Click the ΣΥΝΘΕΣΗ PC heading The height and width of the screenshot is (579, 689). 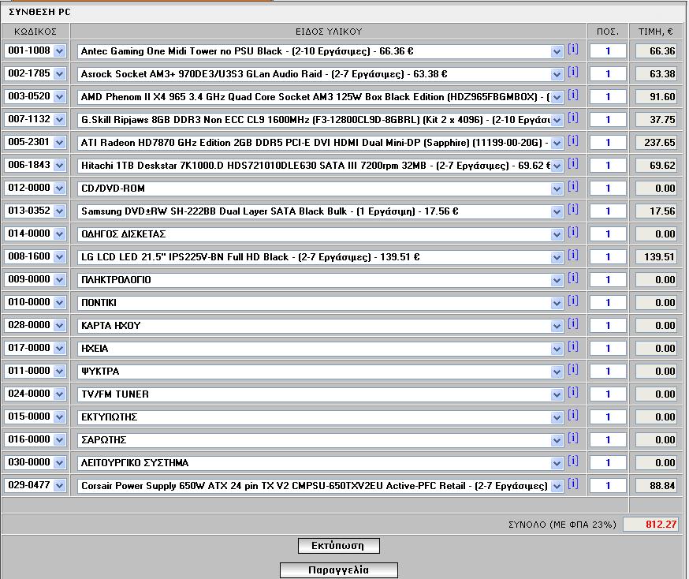pyautogui.click(x=39, y=12)
